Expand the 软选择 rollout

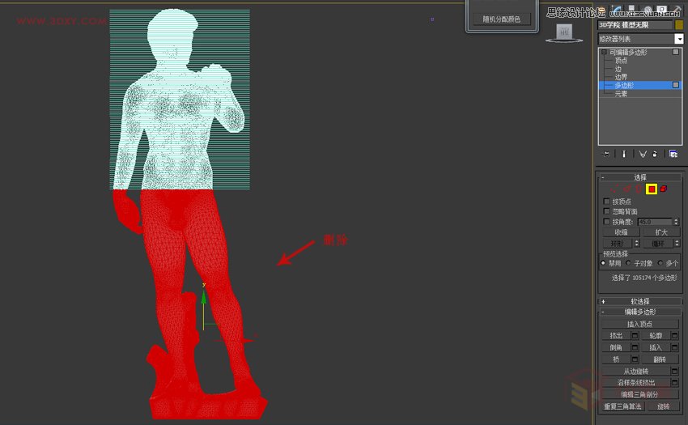point(640,301)
